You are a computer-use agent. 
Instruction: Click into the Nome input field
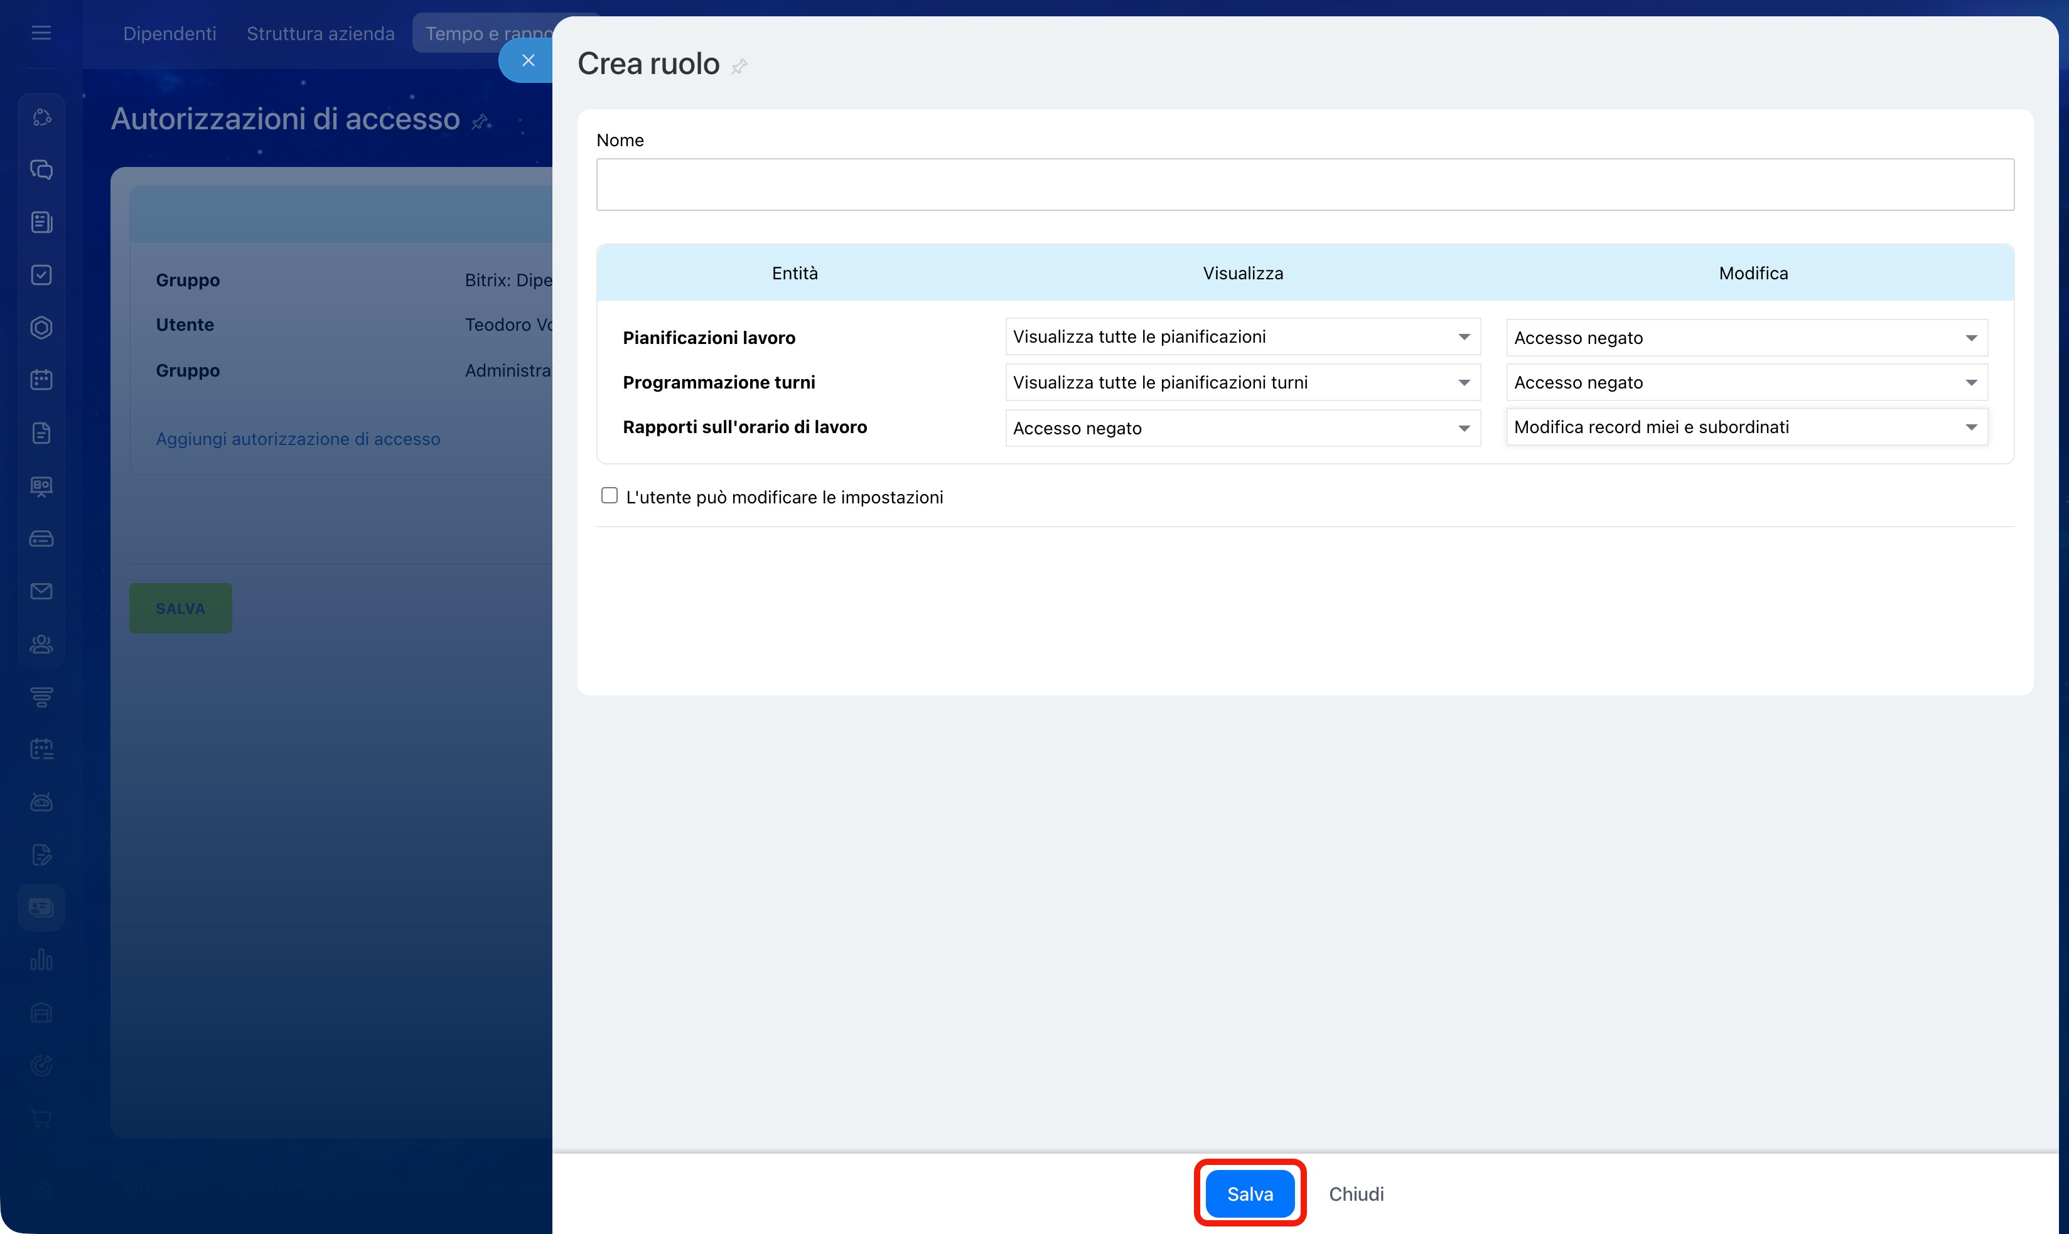1304,185
